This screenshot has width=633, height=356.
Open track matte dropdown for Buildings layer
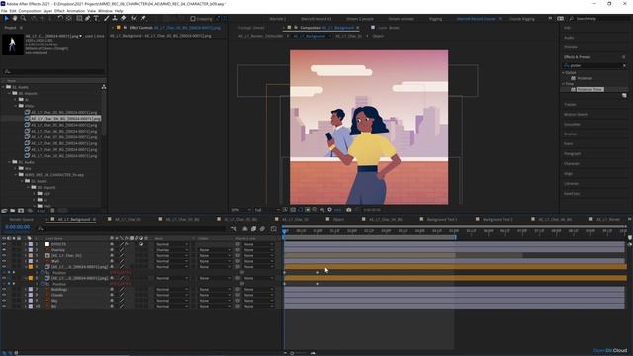[215, 289]
